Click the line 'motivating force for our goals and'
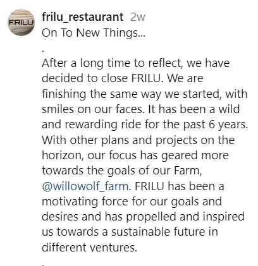This screenshot has width=258, height=266. [132, 202]
